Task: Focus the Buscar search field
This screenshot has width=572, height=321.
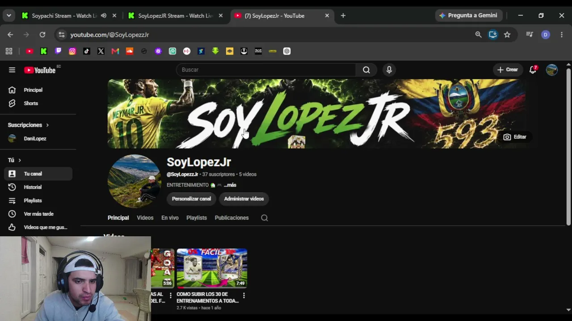Action: [x=266, y=70]
